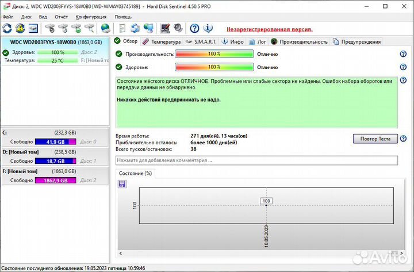Switch to the Производительность tab
414x272 pixels.
pos(299,42)
